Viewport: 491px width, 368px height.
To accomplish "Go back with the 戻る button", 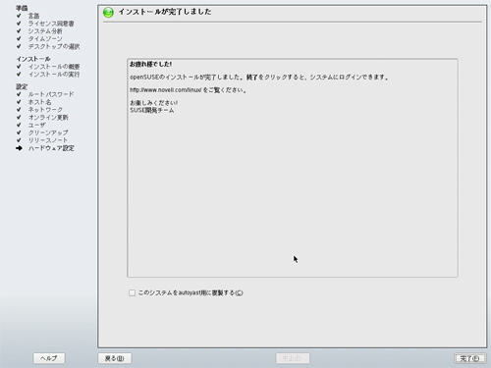I will pos(115,358).
